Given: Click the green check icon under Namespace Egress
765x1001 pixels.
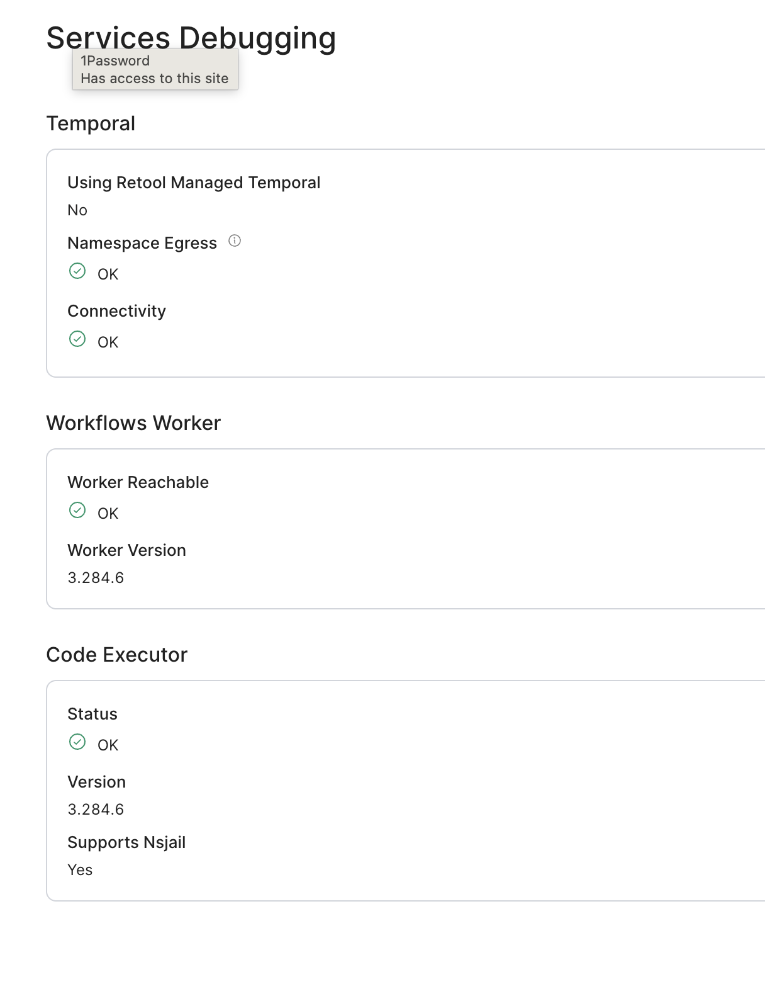Looking at the screenshot, I should point(77,271).
